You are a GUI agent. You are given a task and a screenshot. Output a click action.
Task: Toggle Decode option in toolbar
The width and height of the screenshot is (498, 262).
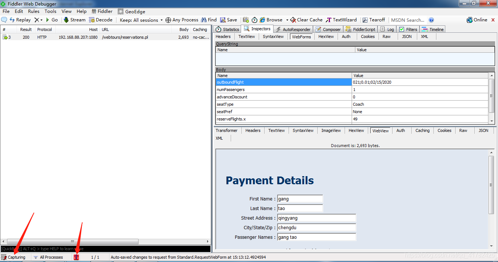point(101,20)
